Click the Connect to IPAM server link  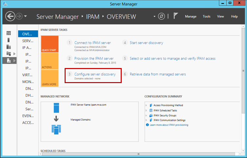(93, 43)
